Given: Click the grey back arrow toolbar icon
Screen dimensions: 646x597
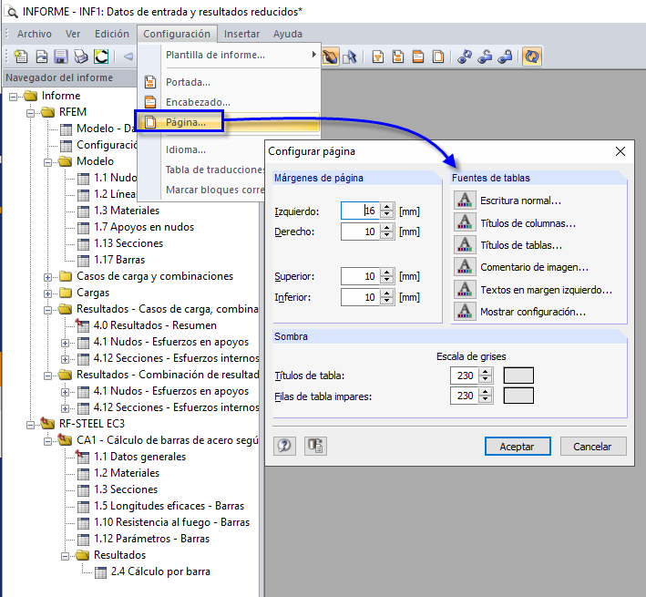Looking at the screenshot, I should click(128, 57).
